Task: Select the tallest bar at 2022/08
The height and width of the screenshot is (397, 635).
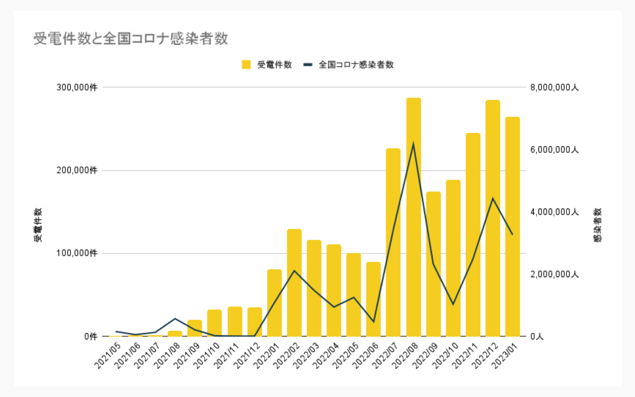Action: click(414, 212)
